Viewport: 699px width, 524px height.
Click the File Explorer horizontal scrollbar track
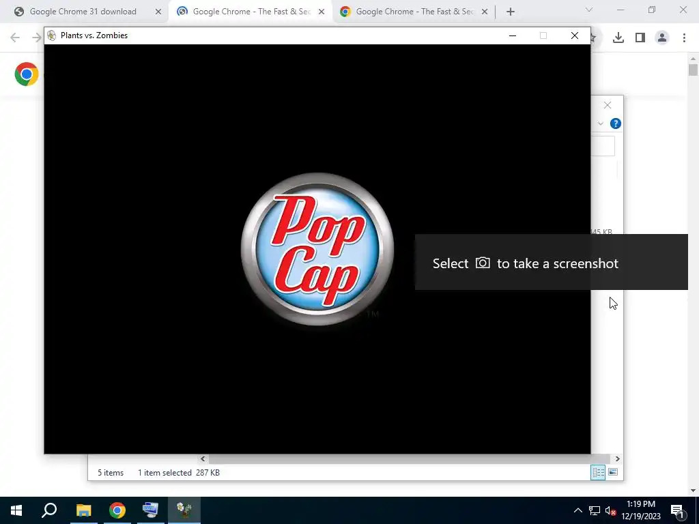pyautogui.click(x=409, y=458)
